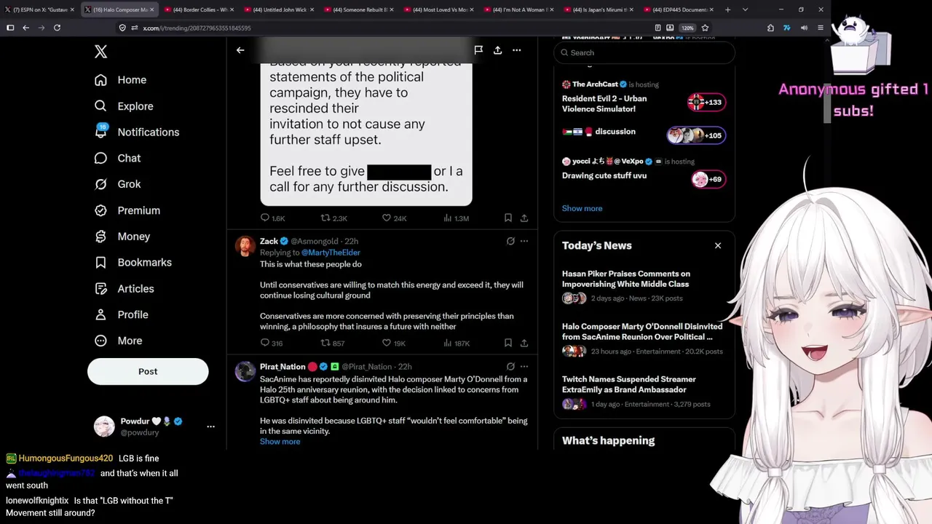The width and height of the screenshot is (932, 524).
Task: Open the 120% zoom level indicator
Action: [687, 28]
